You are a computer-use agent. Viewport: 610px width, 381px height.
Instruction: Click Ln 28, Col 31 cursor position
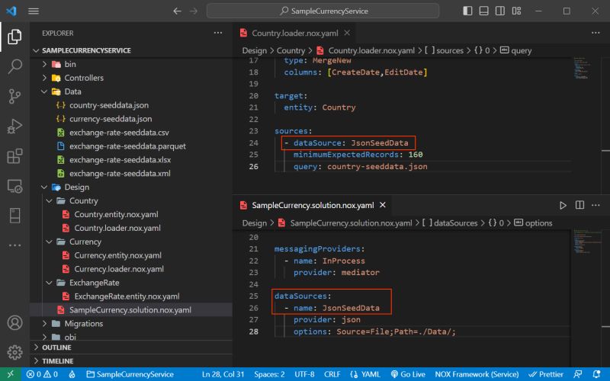223,374
